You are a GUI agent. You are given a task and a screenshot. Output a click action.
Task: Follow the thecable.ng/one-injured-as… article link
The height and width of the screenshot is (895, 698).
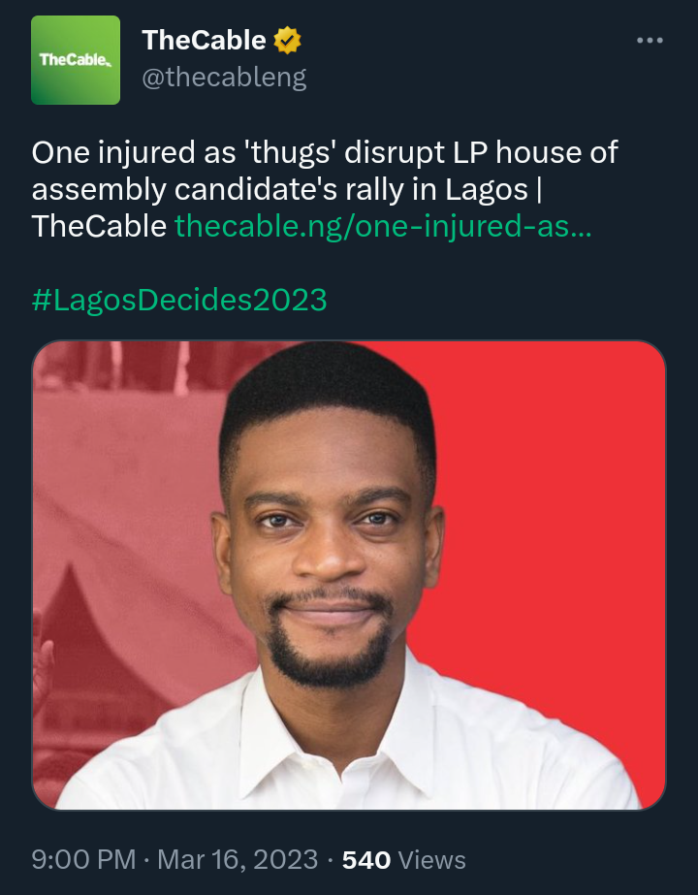[x=382, y=226]
